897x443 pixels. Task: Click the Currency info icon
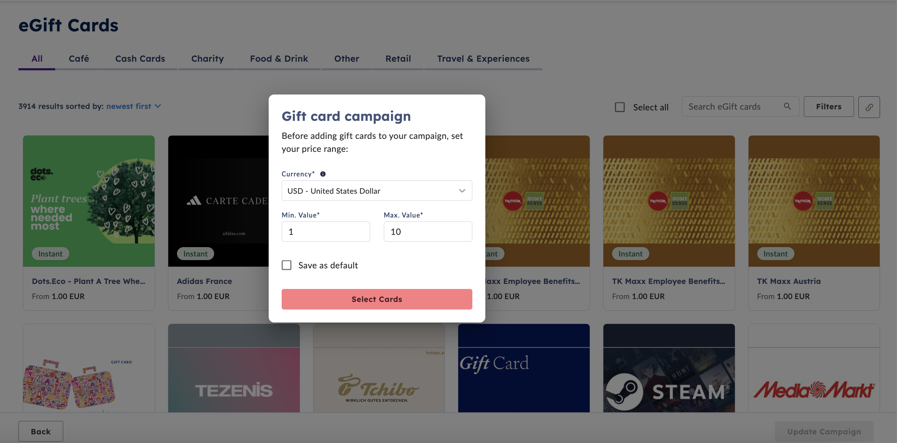[x=323, y=174]
